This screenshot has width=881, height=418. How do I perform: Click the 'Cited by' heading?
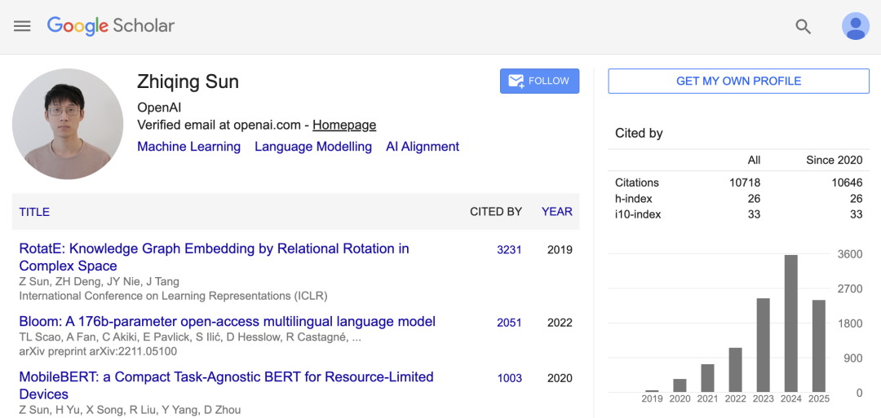640,133
